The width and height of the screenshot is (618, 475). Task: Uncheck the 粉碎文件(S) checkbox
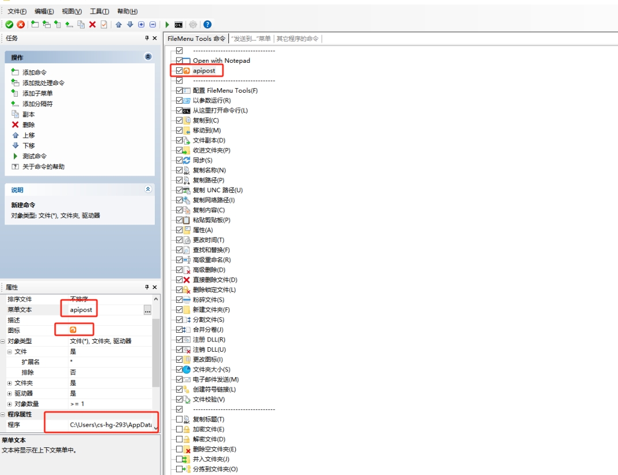[180, 299]
